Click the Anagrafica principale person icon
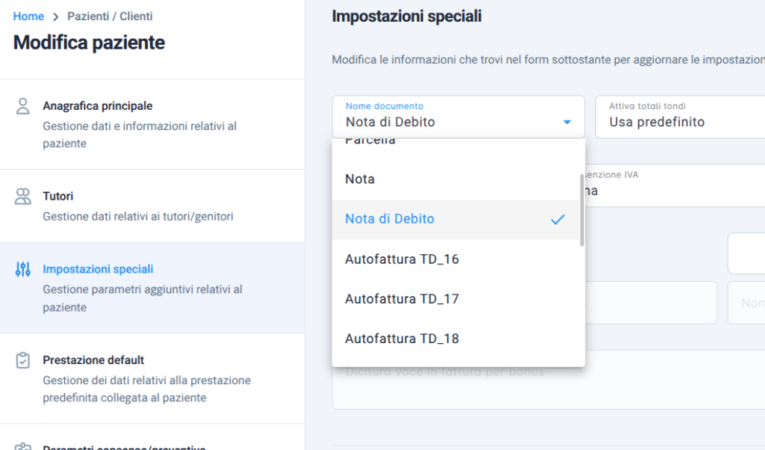Image resolution: width=765 pixels, height=450 pixels. [x=23, y=105]
